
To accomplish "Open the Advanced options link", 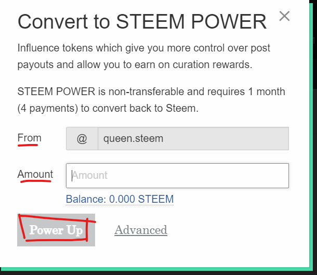I will (141, 230).
